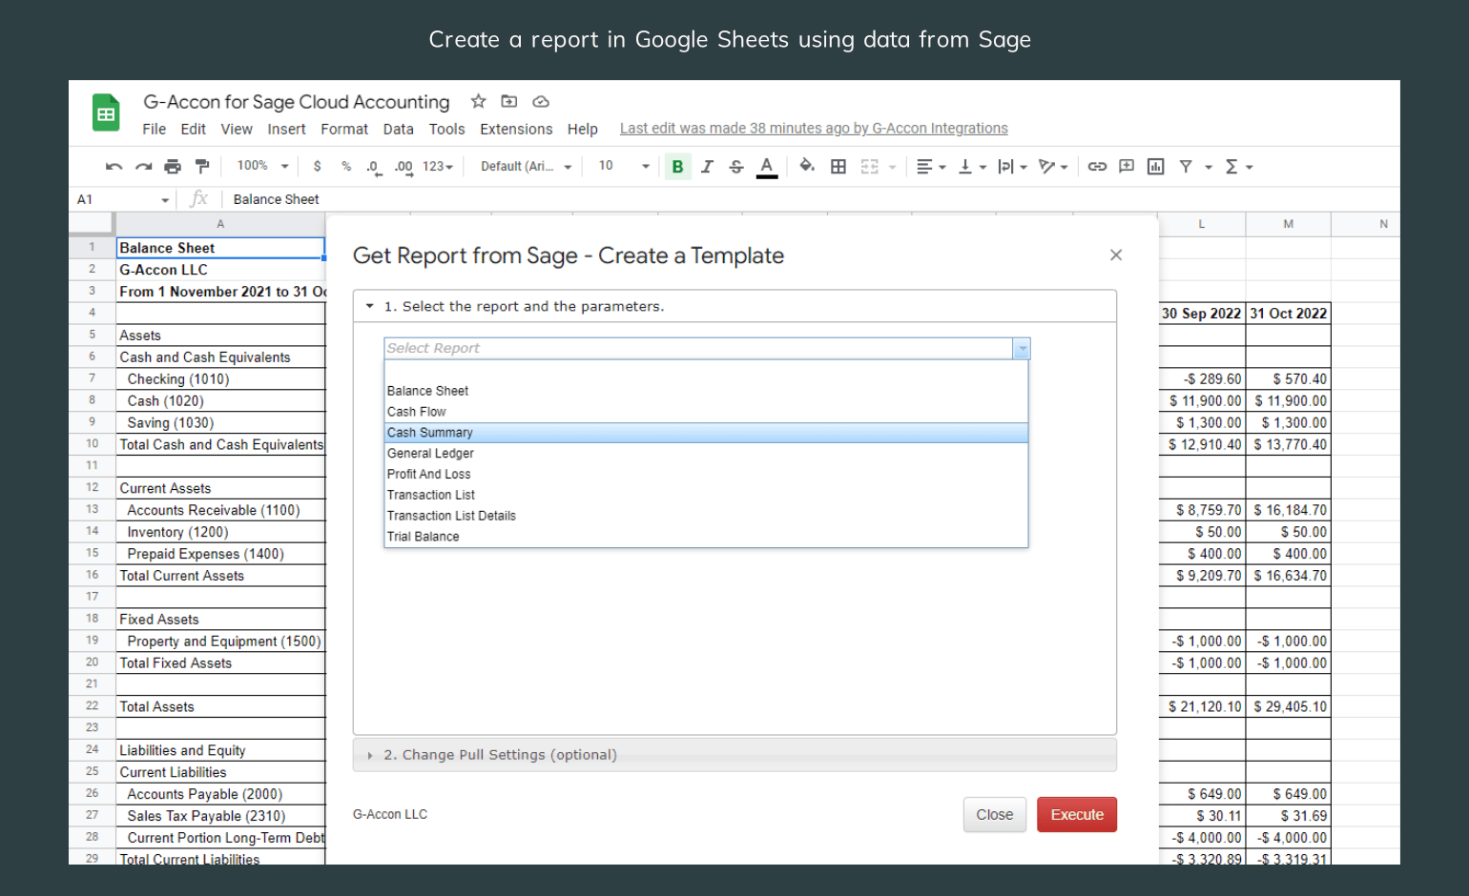Close the Get Report dialog with X

(x=1116, y=255)
